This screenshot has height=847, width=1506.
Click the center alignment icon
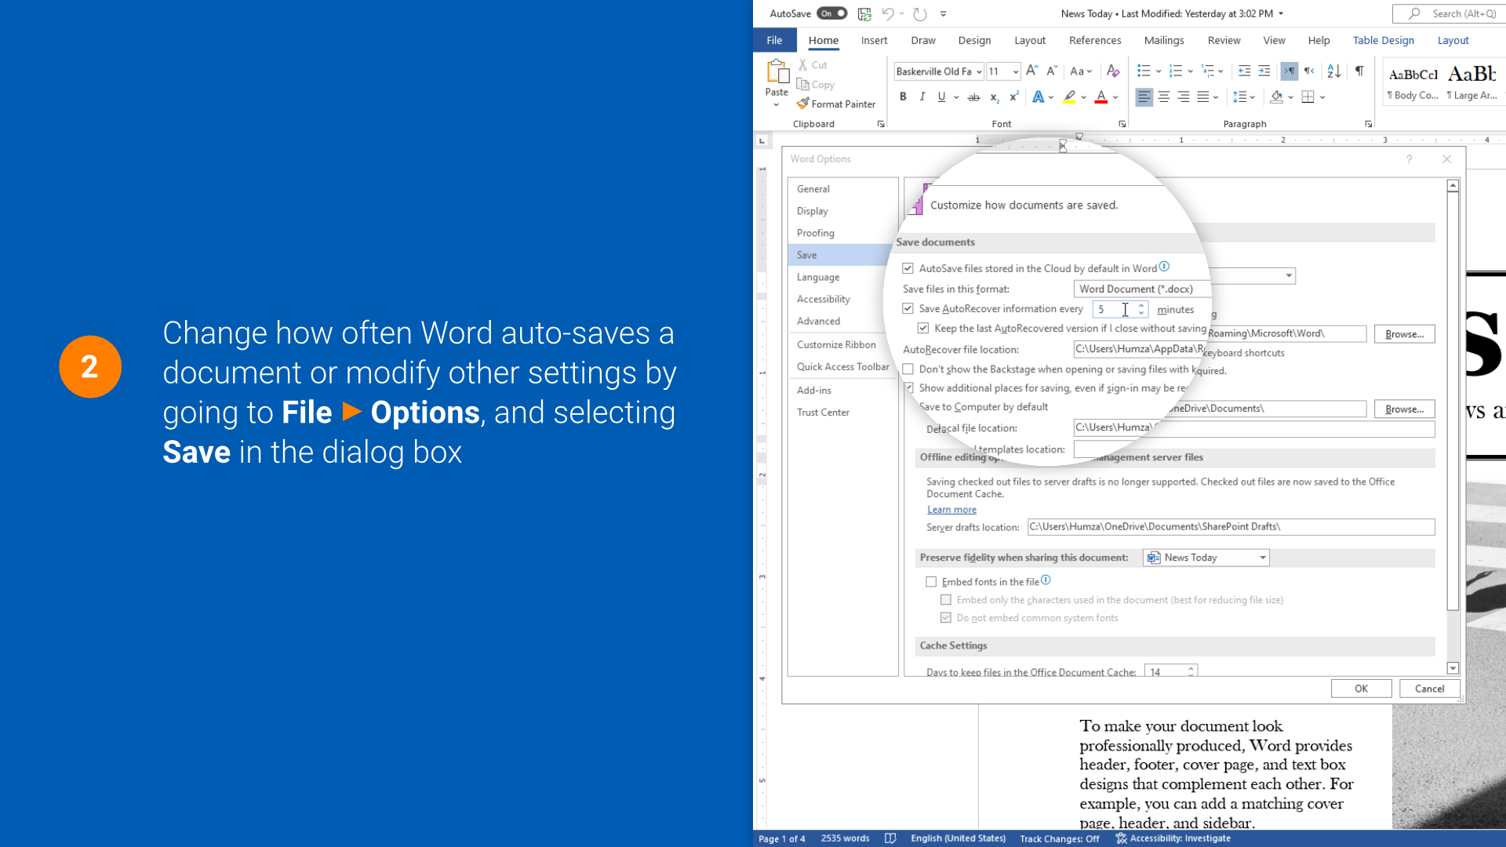coord(1164,97)
